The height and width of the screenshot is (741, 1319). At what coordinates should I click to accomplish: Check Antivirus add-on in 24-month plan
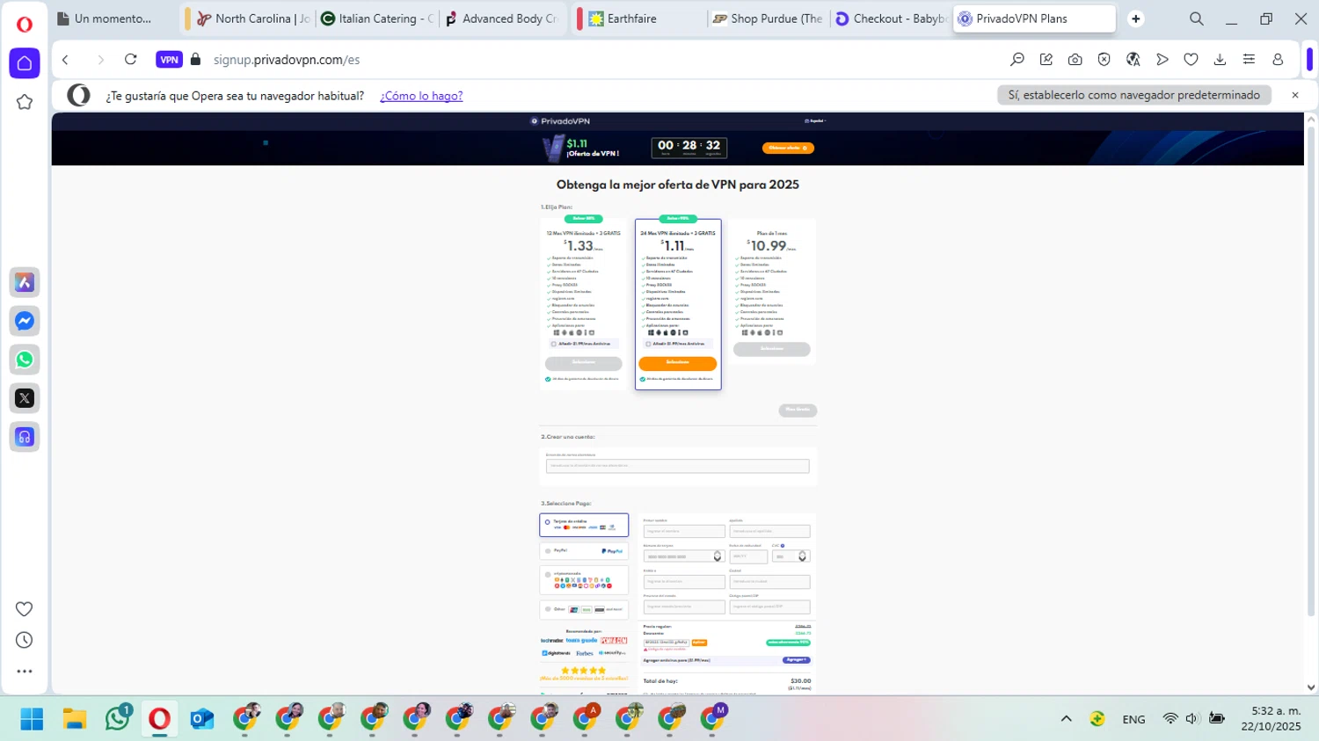point(648,344)
